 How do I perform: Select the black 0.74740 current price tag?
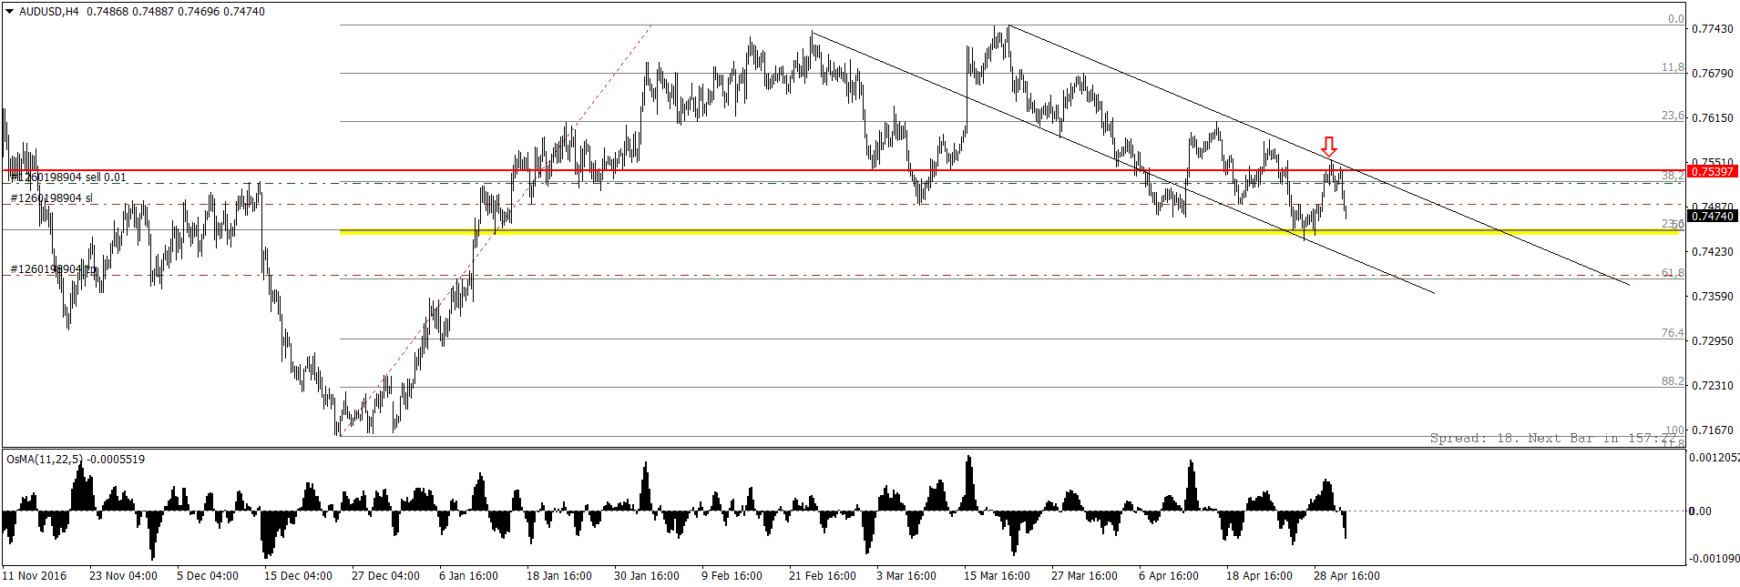tap(1713, 216)
